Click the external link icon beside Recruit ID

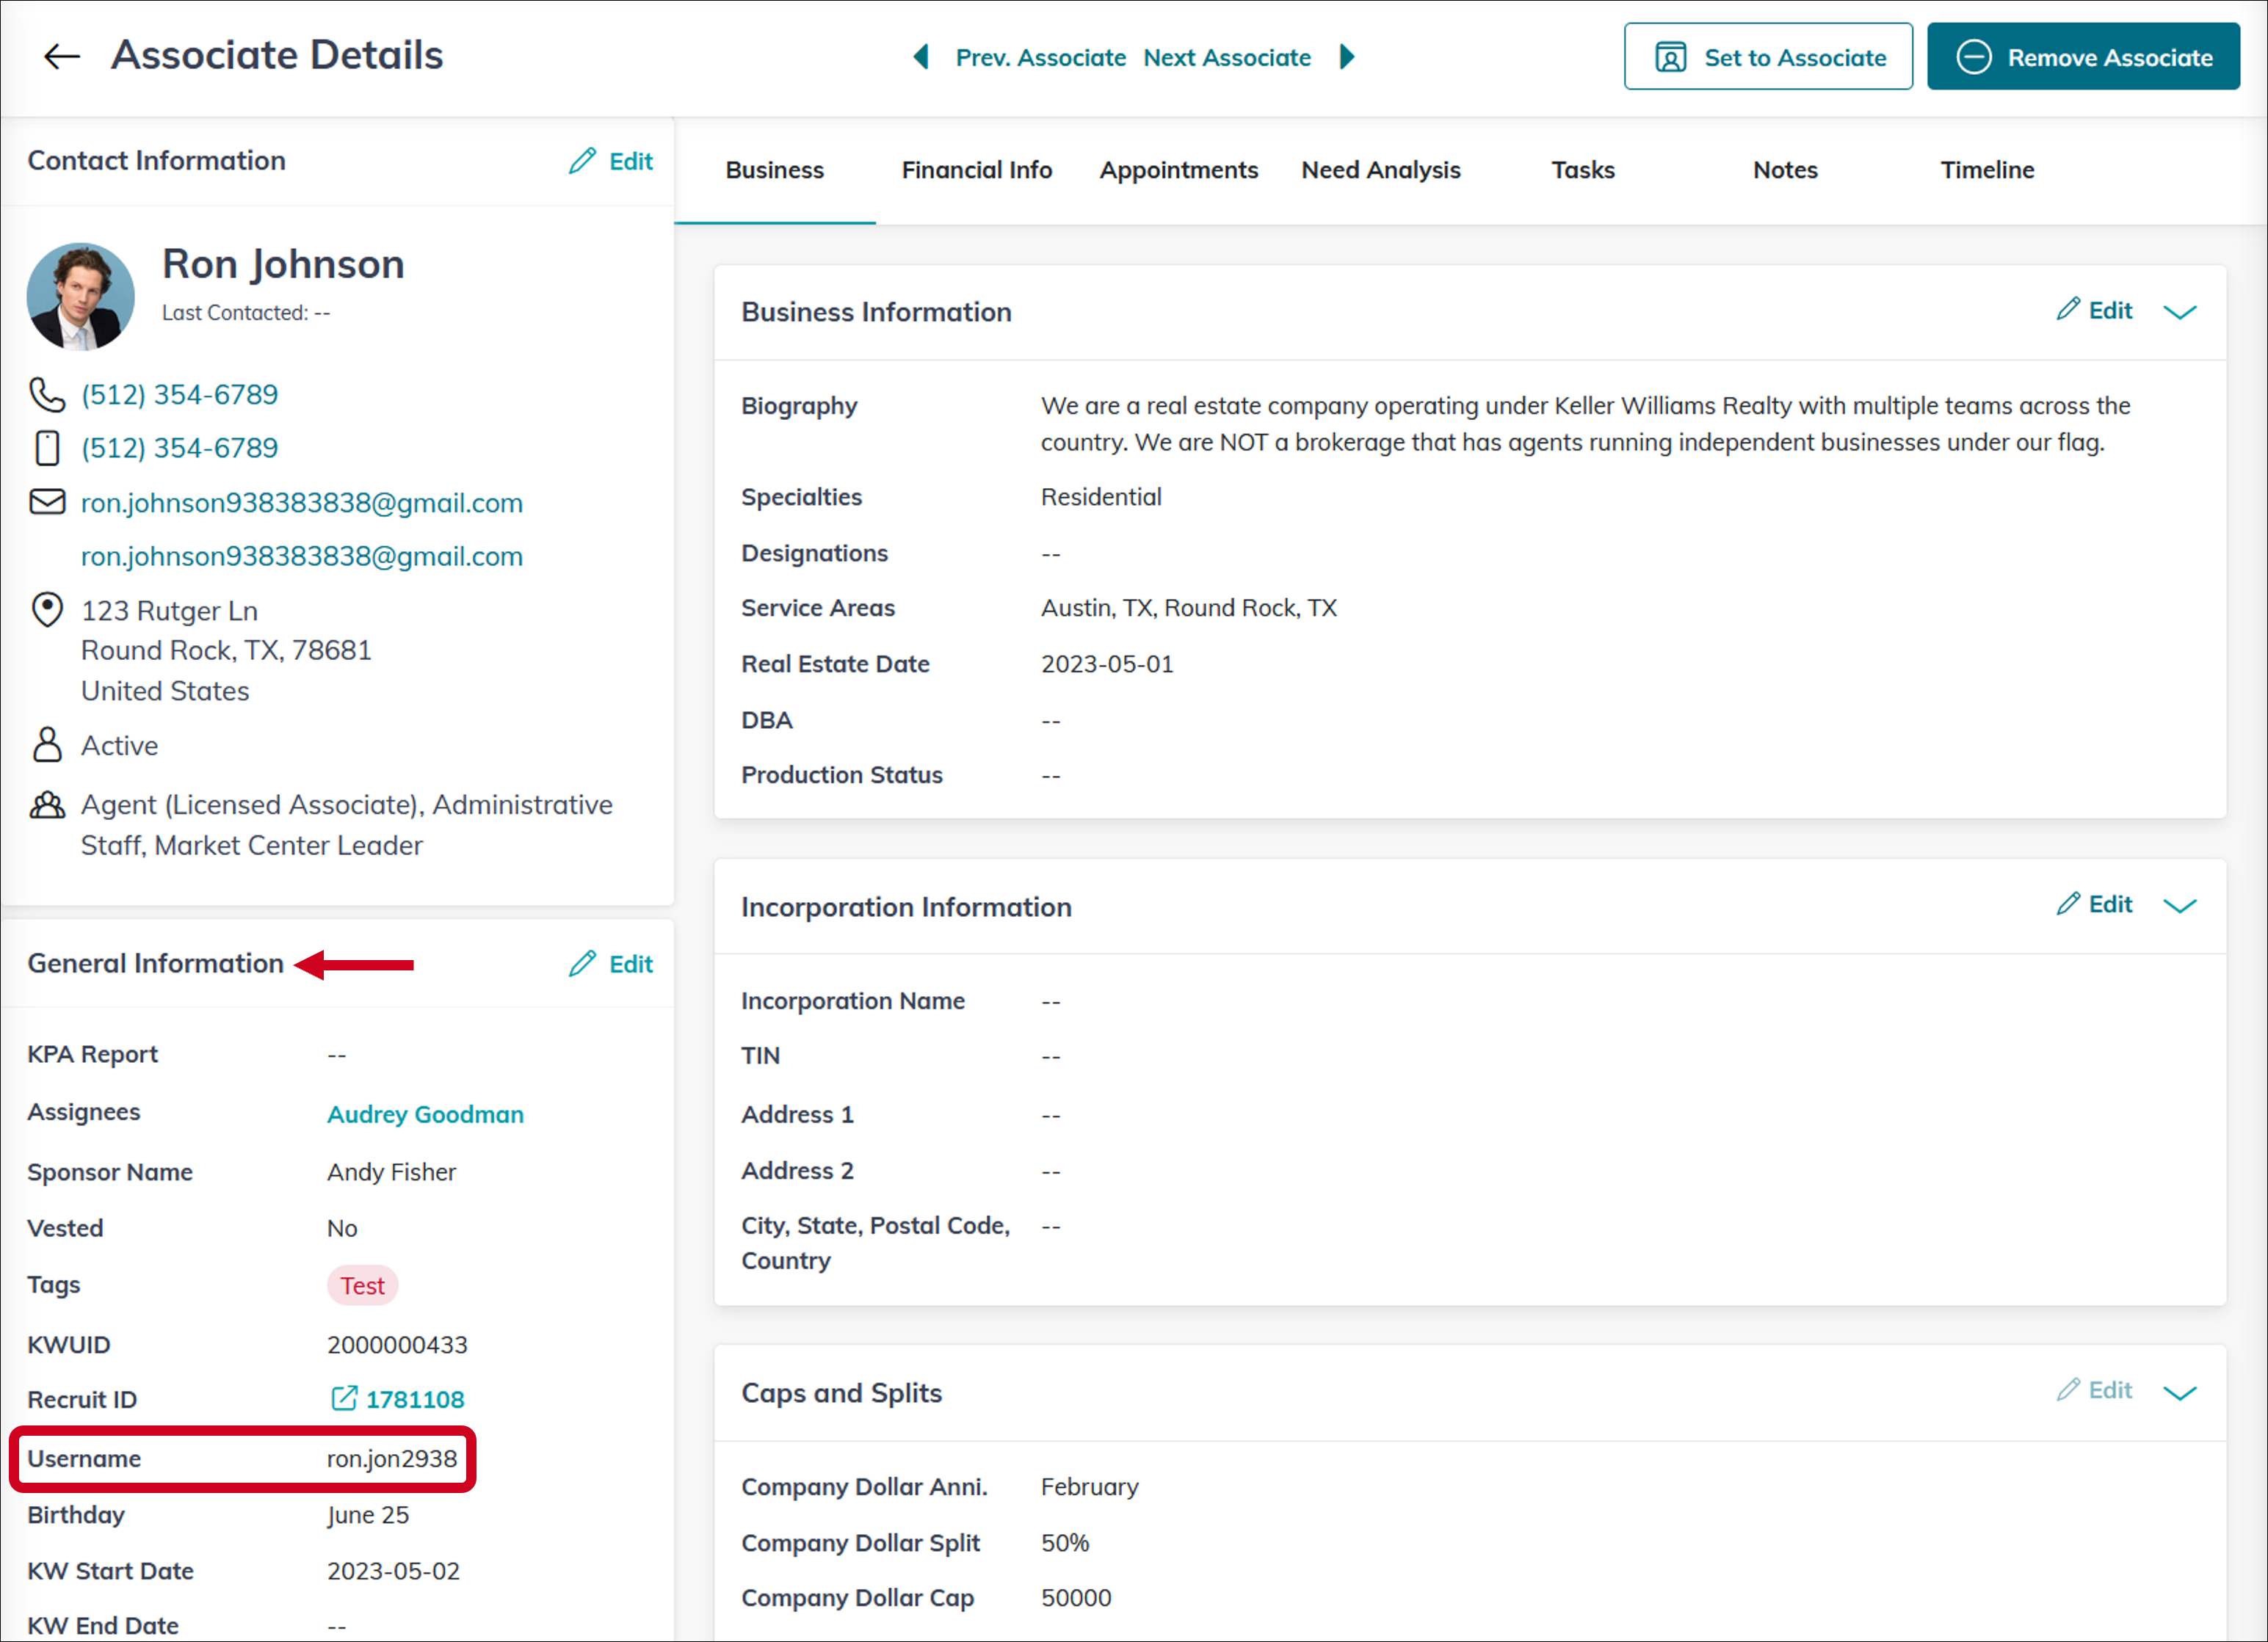click(343, 1398)
